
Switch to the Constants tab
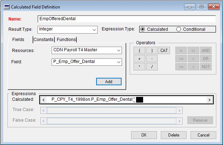[x=44, y=40]
